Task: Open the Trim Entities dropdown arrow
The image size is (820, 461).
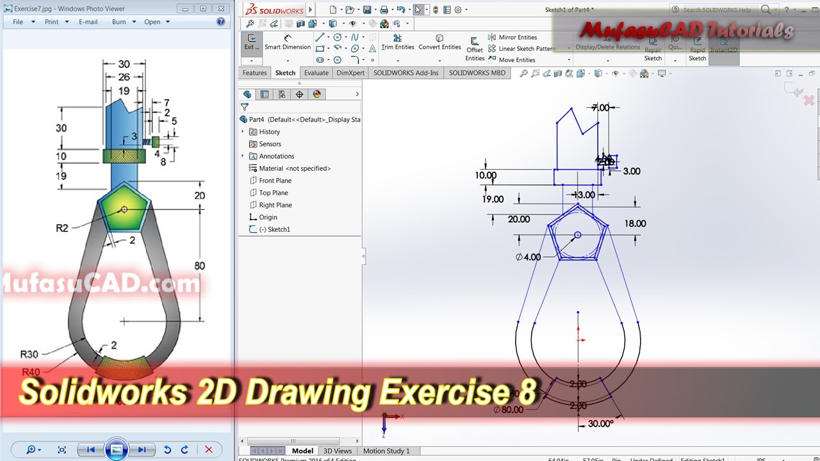Action: click(398, 60)
